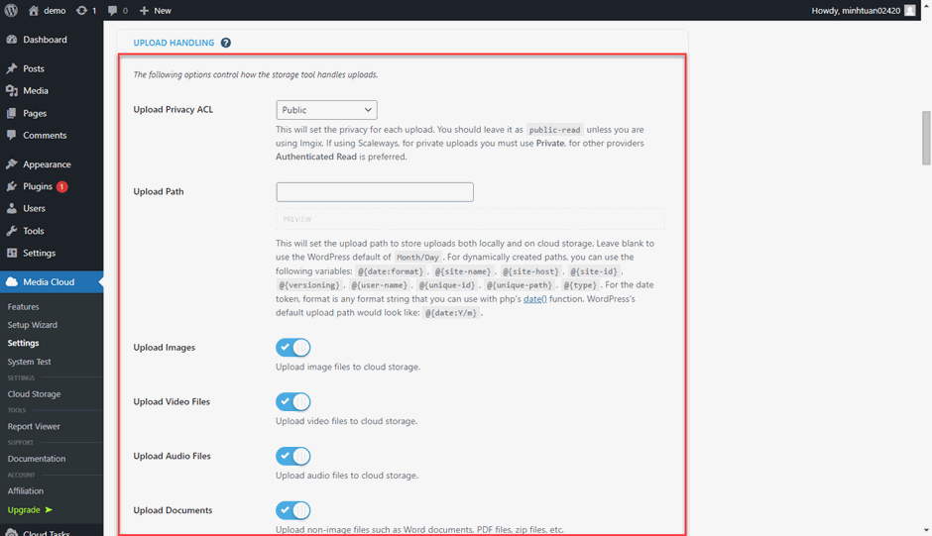This screenshot has height=536, width=932.
Task: Click the green arrow next to Upgrade
Action: point(49,510)
